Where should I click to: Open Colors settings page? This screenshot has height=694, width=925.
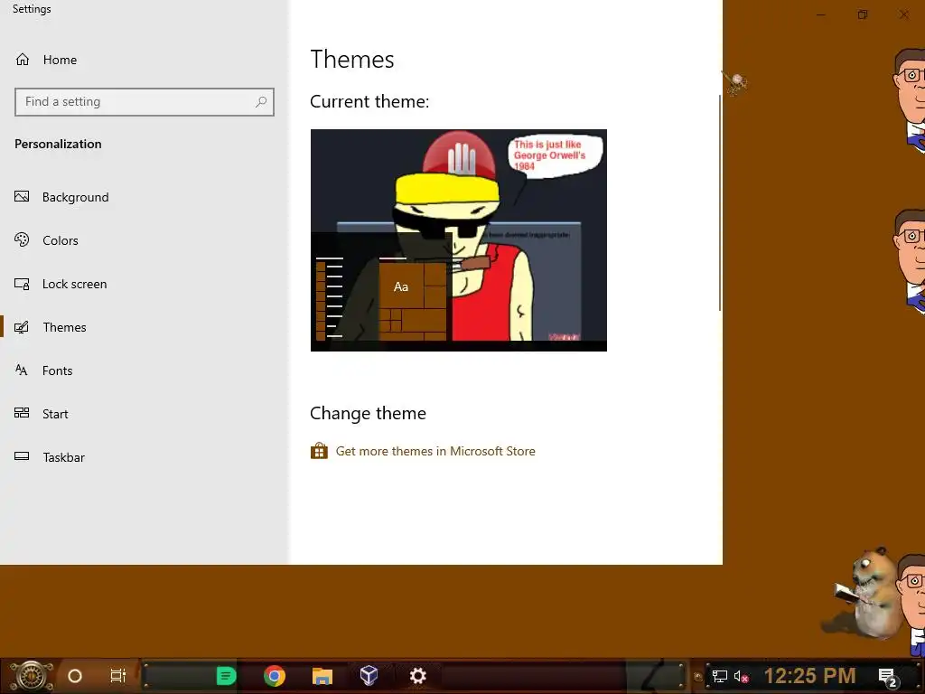pos(47,240)
